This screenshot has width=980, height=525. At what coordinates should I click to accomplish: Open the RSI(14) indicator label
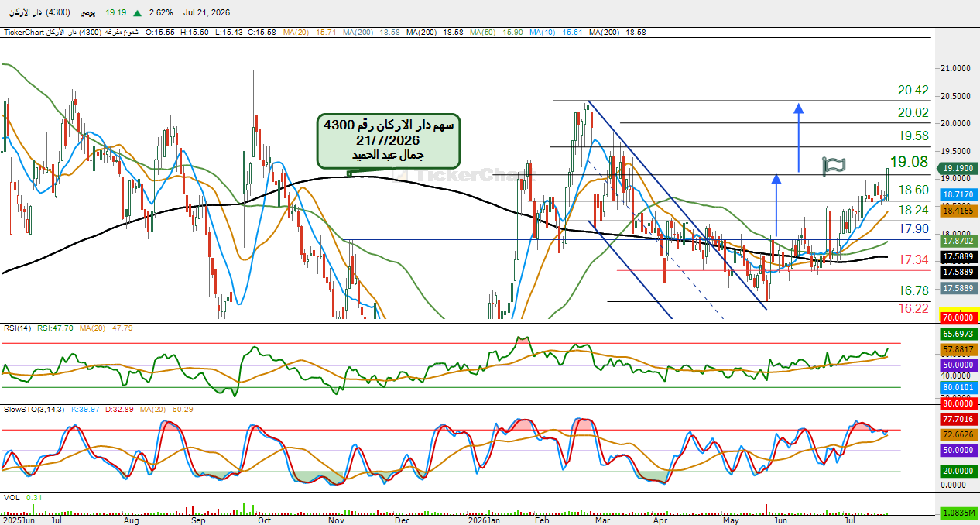pyautogui.click(x=16, y=328)
